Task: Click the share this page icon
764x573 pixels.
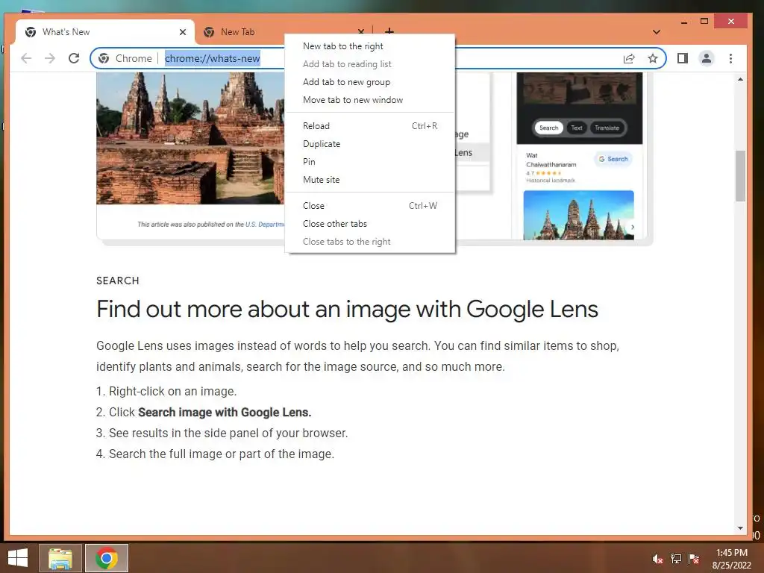Action: tap(629, 58)
